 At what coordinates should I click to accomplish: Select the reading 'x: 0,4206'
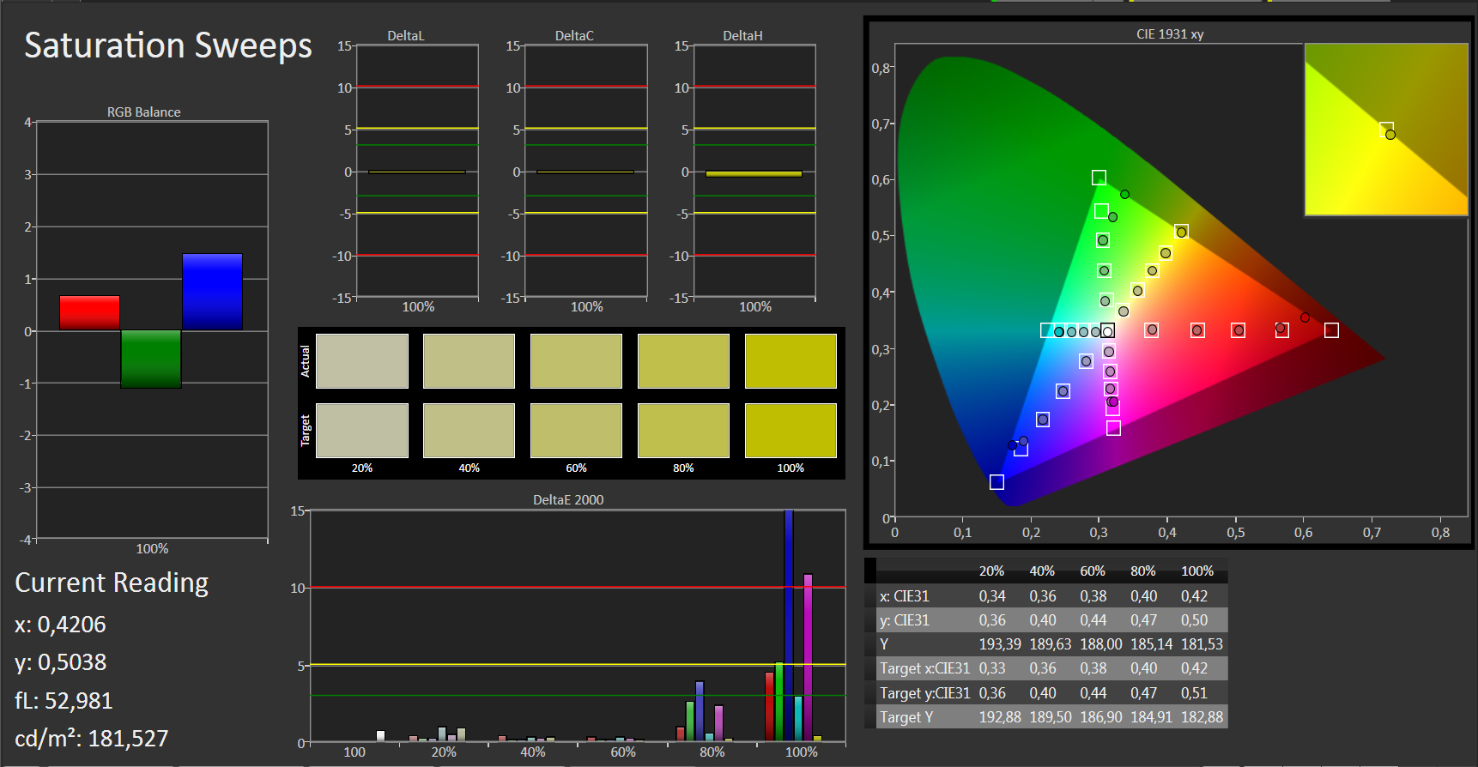click(60, 624)
